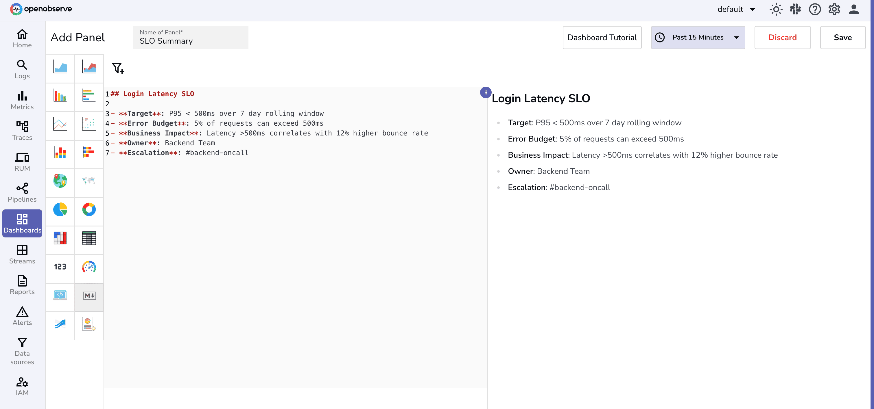Image resolution: width=874 pixels, height=409 pixels.
Task: Edit the Name of Panel input field
Action: click(190, 41)
